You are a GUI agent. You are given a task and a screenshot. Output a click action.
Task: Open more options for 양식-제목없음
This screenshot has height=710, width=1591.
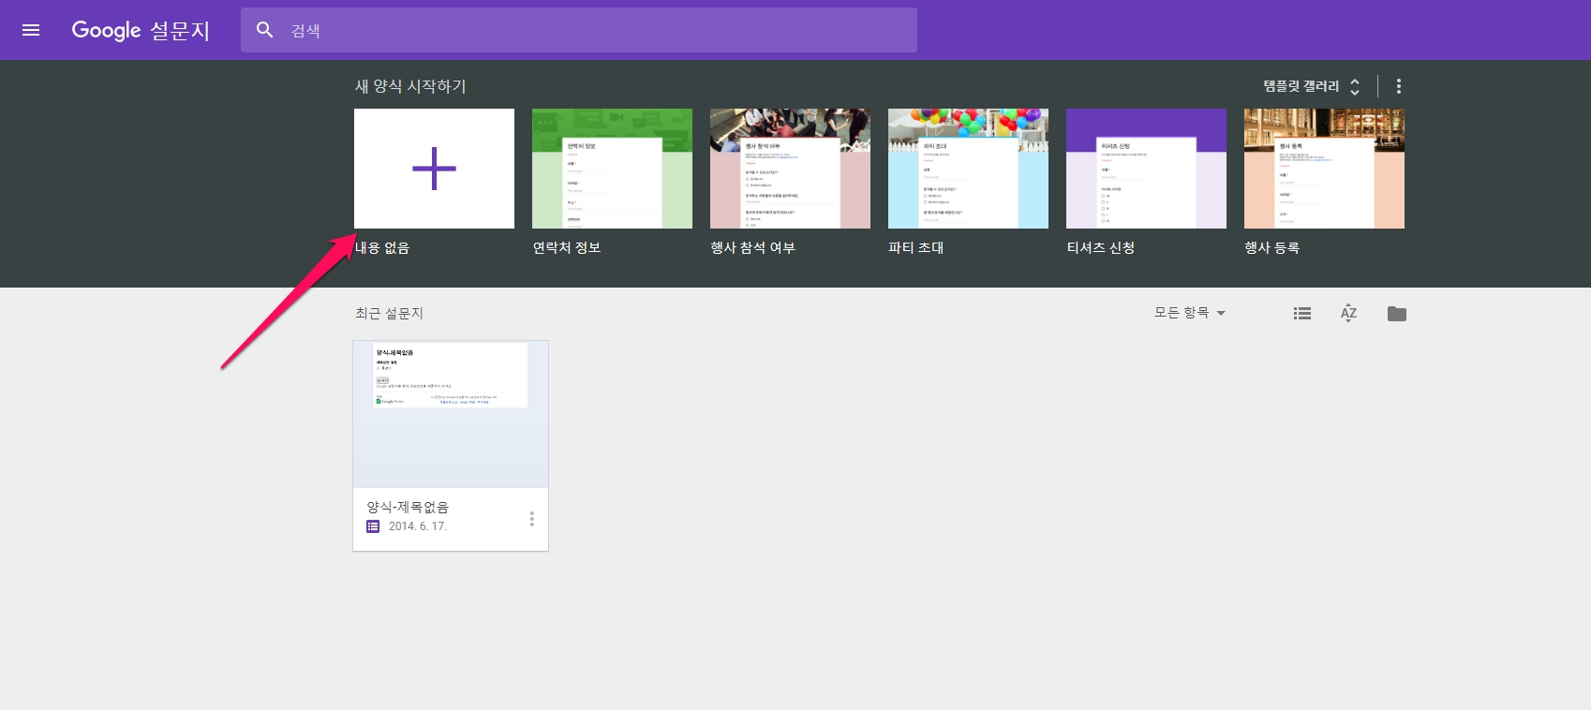click(x=531, y=519)
